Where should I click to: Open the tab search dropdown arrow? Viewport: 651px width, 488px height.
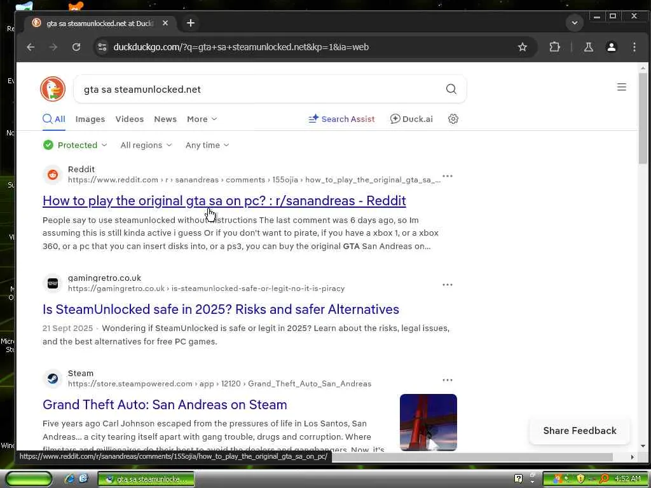coord(575,23)
